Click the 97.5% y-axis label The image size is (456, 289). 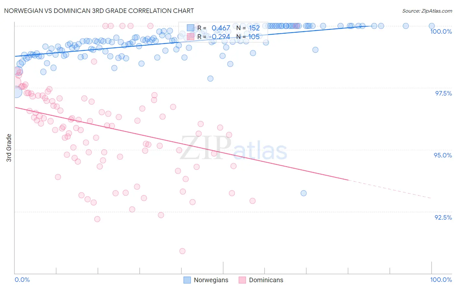click(x=443, y=93)
